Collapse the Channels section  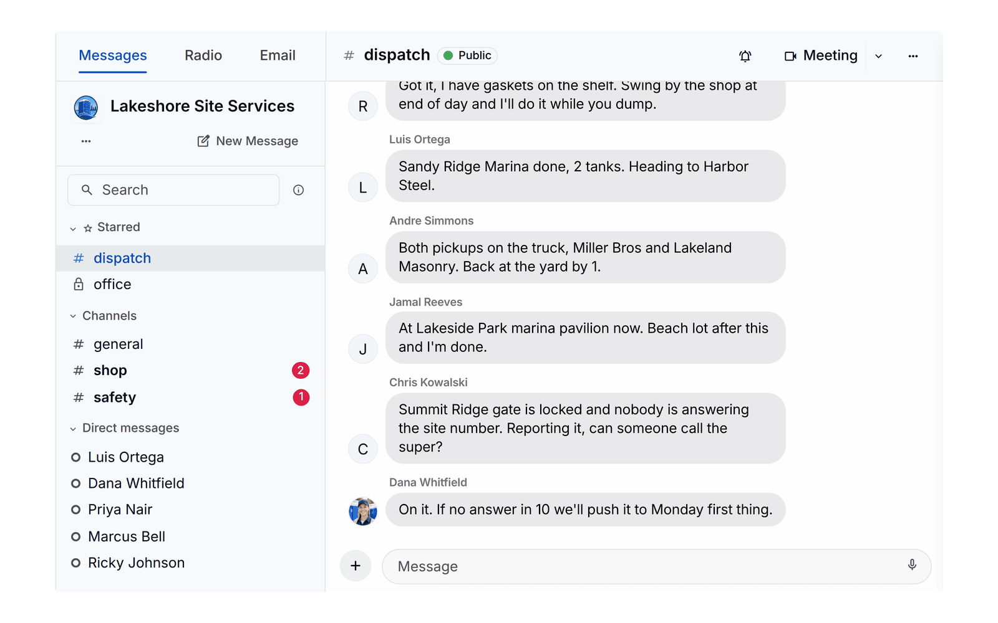pyautogui.click(x=73, y=316)
